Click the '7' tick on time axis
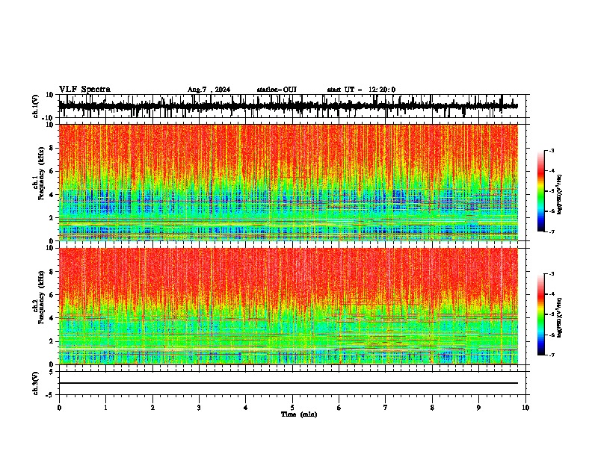This screenshot has width=592, height=457. 386,408
